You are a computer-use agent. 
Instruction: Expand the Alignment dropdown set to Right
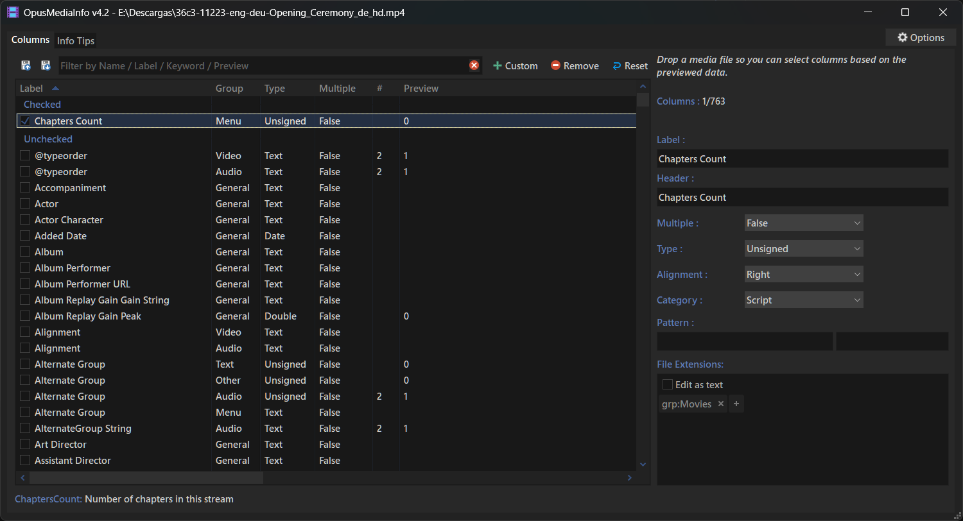click(803, 275)
